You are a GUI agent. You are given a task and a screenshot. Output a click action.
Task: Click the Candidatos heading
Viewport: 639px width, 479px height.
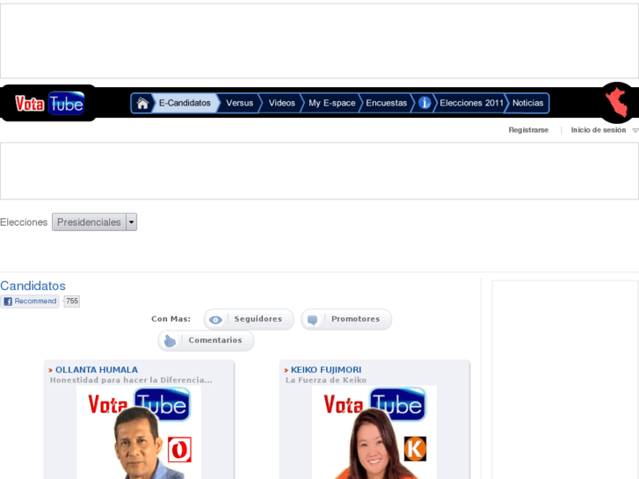pos(33,286)
